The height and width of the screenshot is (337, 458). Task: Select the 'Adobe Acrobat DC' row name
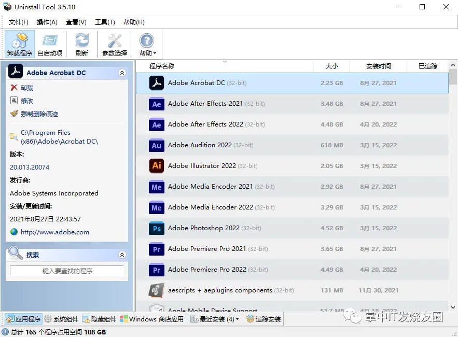coord(196,83)
